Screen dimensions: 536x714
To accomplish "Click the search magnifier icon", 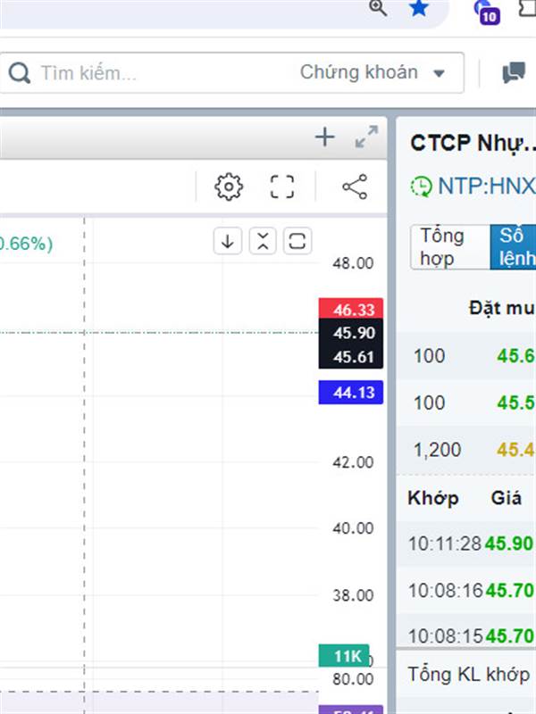I will [x=19, y=73].
